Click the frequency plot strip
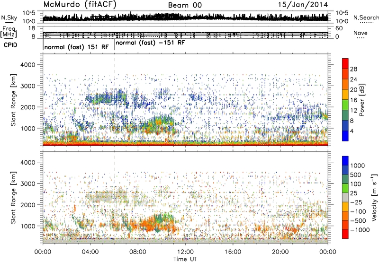The image size is (379, 262). click(185, 32)
